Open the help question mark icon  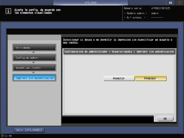(179, 2)
